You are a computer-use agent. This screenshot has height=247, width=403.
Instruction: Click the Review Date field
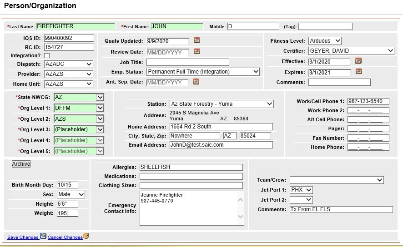(168, 52)
